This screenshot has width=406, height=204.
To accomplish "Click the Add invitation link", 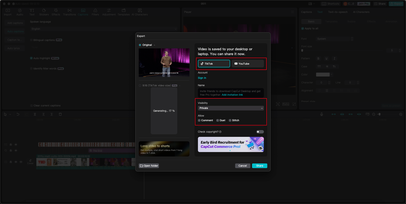I will 232,95.
